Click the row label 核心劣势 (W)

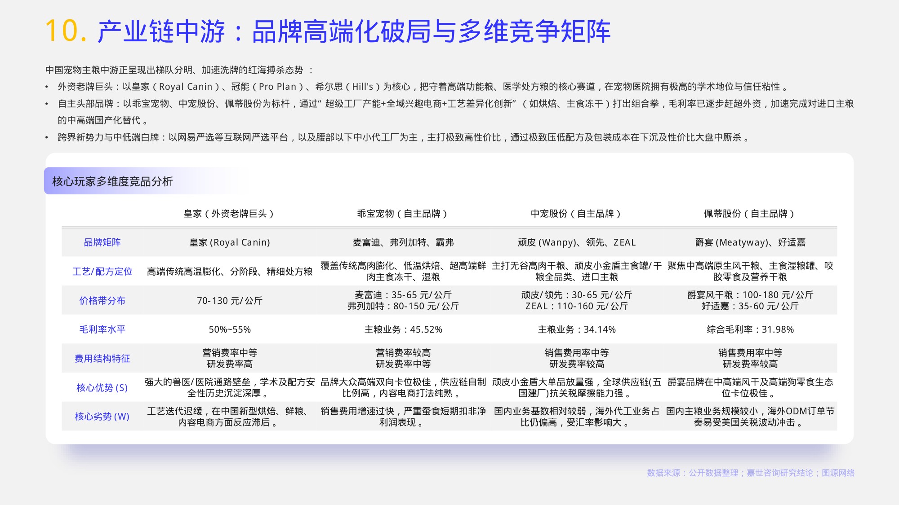pos(102,417)
